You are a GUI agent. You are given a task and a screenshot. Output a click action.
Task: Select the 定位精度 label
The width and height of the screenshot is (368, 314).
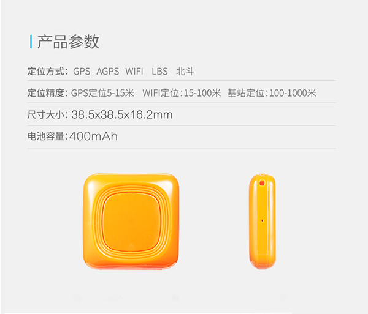point(46,93)
